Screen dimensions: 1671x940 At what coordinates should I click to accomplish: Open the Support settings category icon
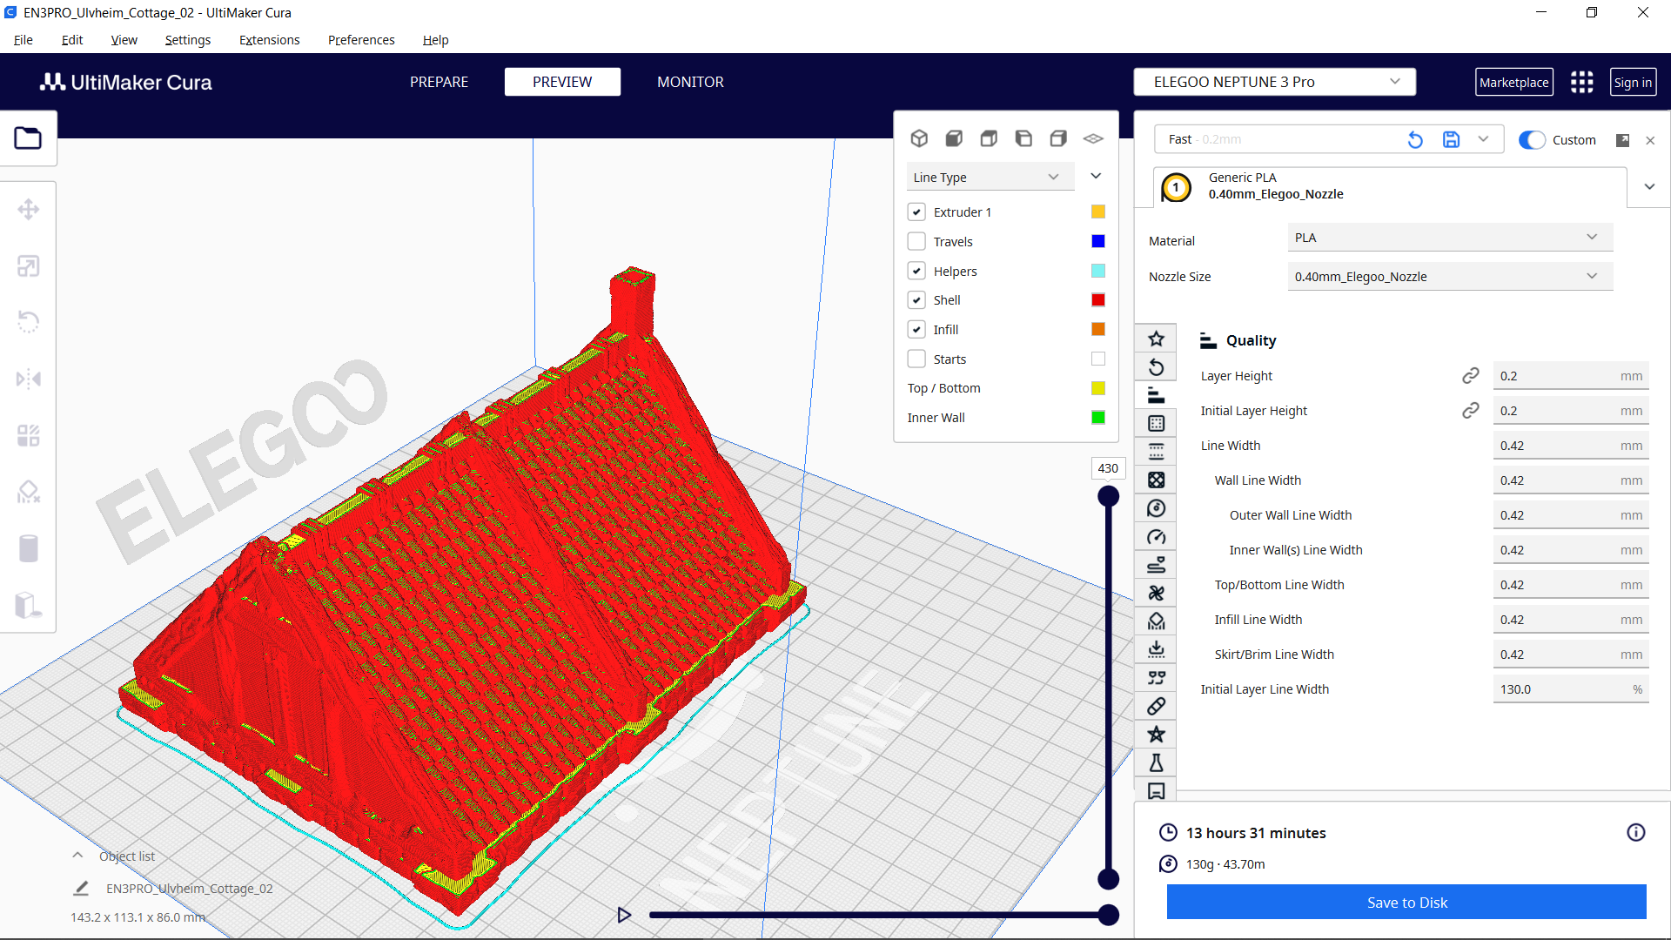click(x=1156, y=621)
